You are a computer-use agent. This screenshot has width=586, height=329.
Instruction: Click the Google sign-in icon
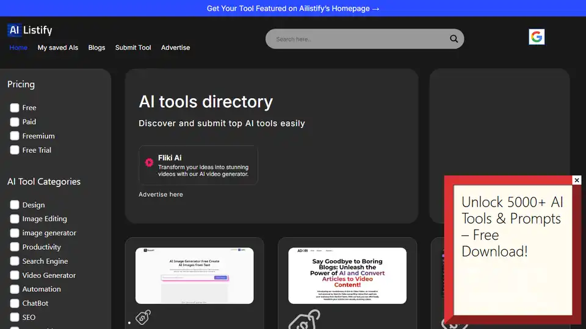(x=537, y=37)
